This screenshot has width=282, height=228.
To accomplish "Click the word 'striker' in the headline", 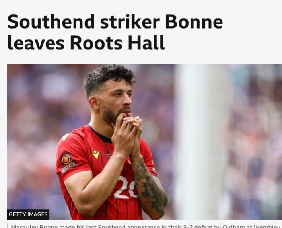I will click(130, 21).
